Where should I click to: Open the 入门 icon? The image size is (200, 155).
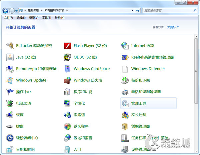pyautogui.click(x=67, y=149)
